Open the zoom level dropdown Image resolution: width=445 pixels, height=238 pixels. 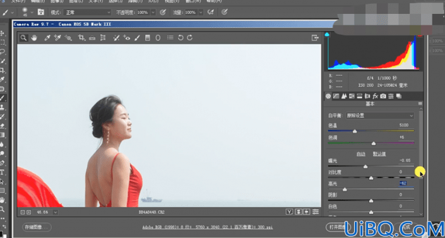click(55, 212)
